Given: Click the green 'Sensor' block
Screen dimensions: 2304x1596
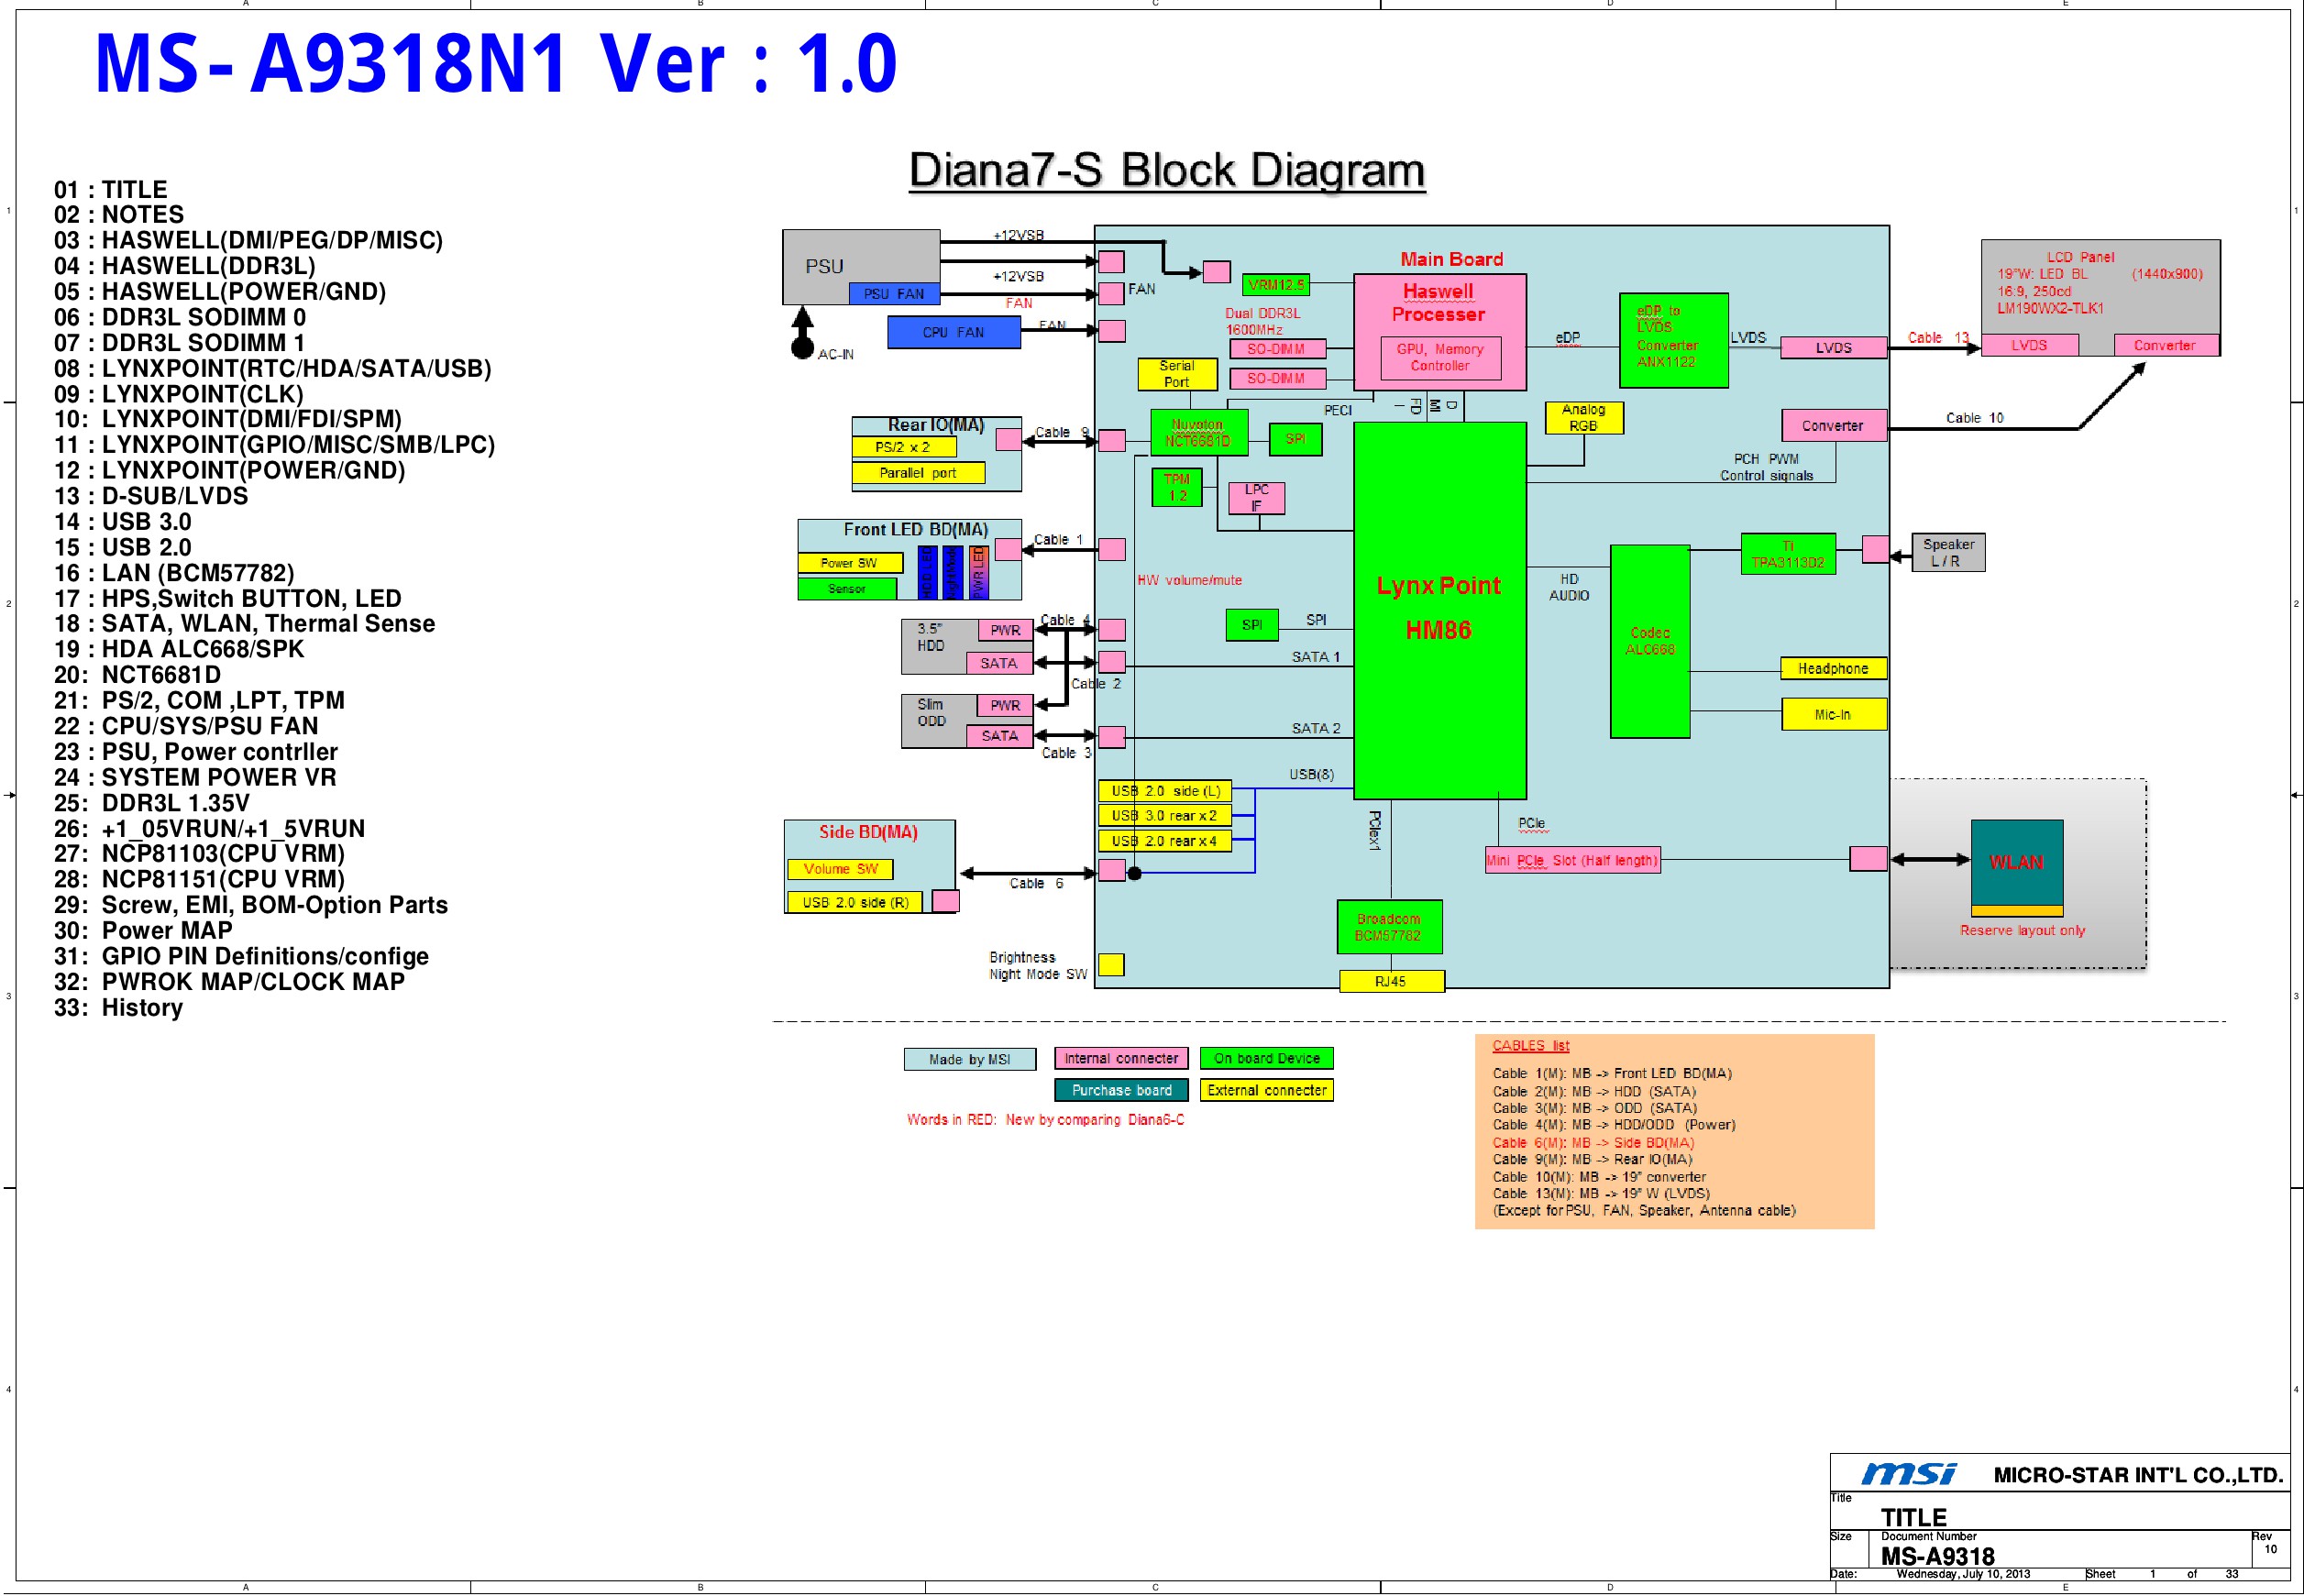Looking at the screenshot, I should click(846, 589).
